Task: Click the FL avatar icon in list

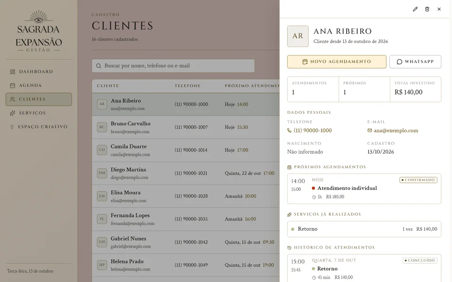Action: click(102, 219)
